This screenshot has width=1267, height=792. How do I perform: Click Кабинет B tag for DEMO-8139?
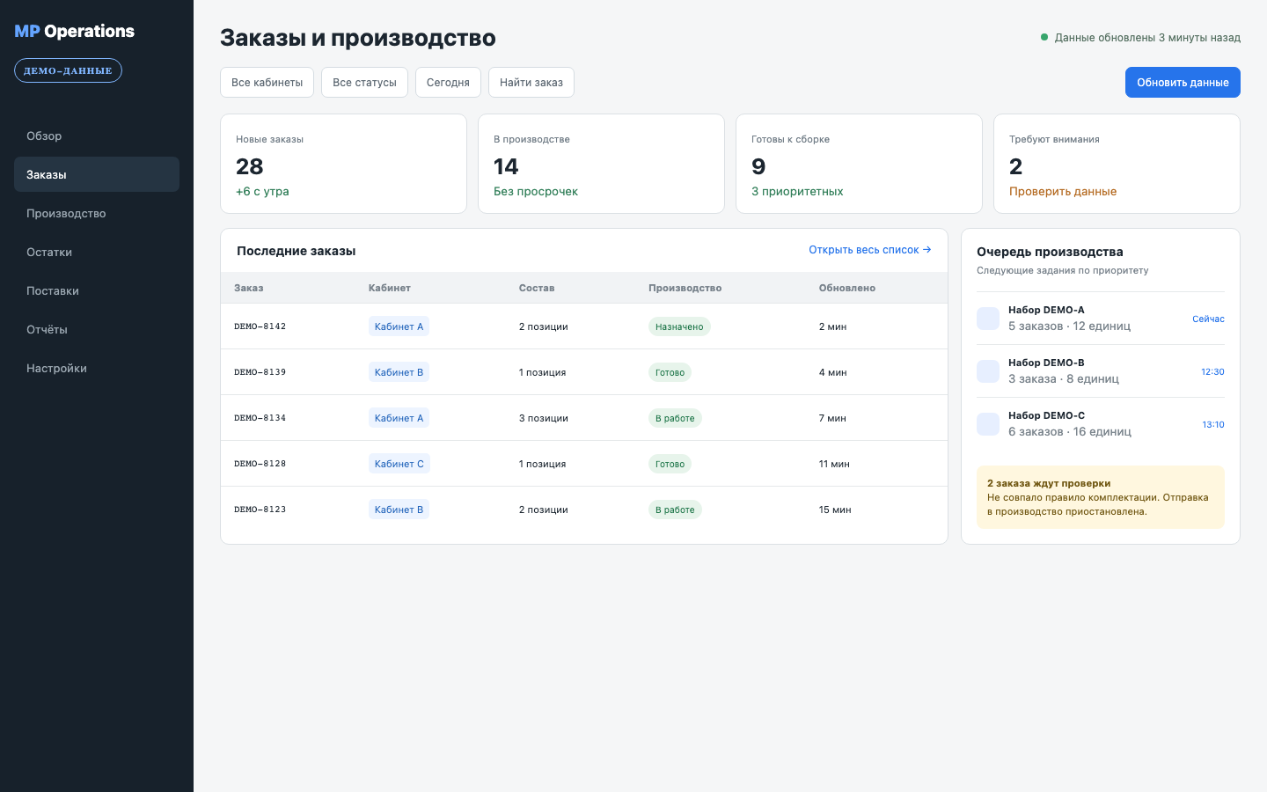[x=399, y=372]
